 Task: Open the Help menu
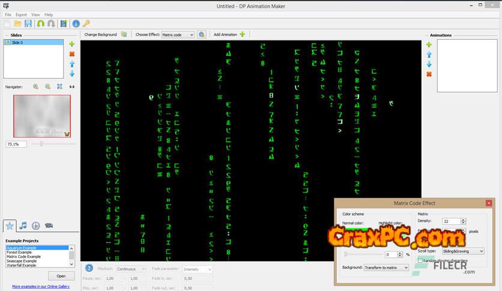49,15
